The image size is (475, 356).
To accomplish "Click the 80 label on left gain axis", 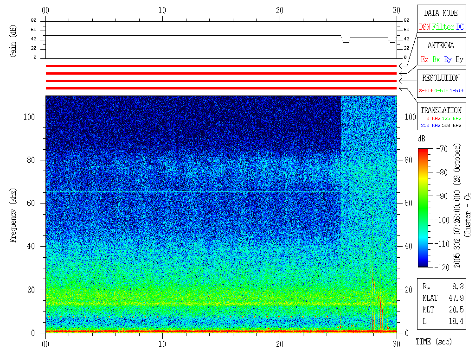I will click(x=33, y=20).
